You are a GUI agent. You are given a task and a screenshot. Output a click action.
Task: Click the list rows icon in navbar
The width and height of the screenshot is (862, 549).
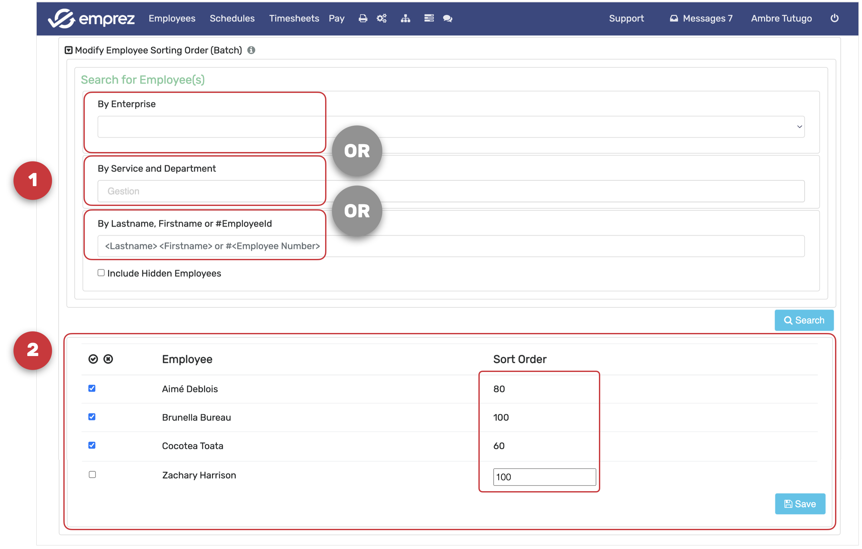(x=429, y=18)
